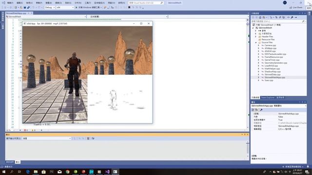Click the red error count icon below the editor
This screenshot has width=312, height=175.
(x=25, y=130)
